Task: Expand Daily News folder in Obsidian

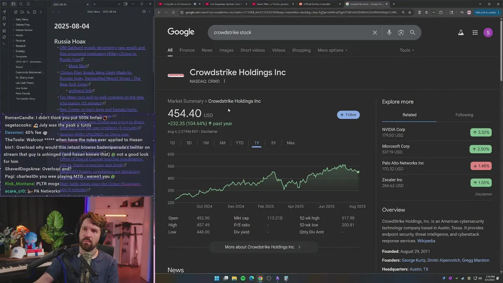Action: 22,19
